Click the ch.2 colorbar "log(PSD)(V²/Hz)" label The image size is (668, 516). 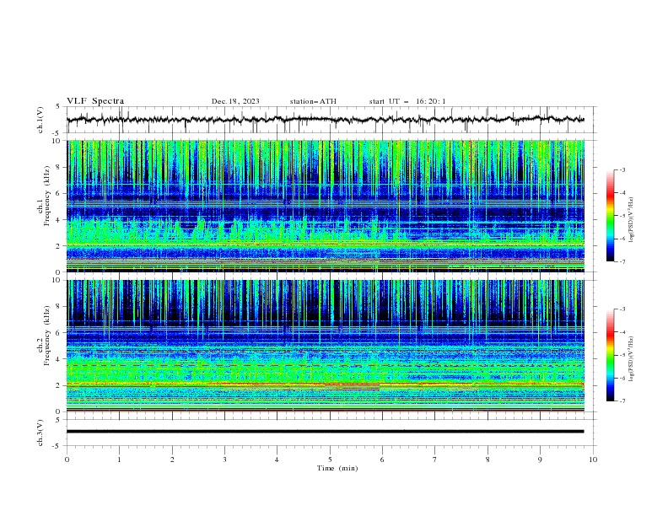click(x=632, y=359)
